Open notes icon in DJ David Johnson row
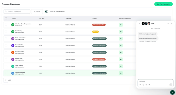 pos(121,66)
